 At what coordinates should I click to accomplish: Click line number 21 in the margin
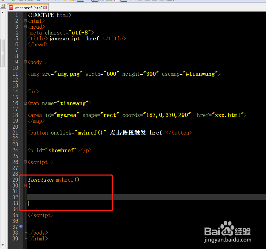[x=15, y=133]
